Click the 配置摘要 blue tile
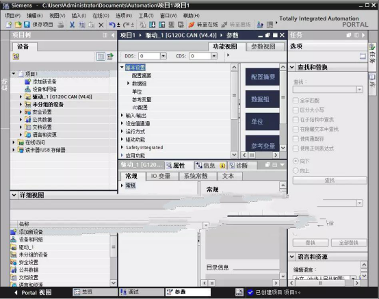This screenshot has width=379, height=299. pyautogui.click(x=263, y=77)
